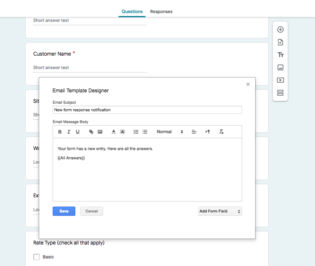Insert image into the email message body
This screenshot has width=315, height=266.
[100, 132]
